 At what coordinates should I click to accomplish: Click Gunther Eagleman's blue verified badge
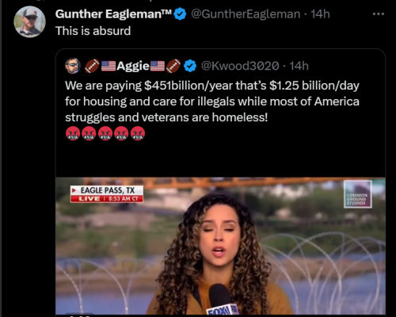pyautogui.click(x=180, y=14)
